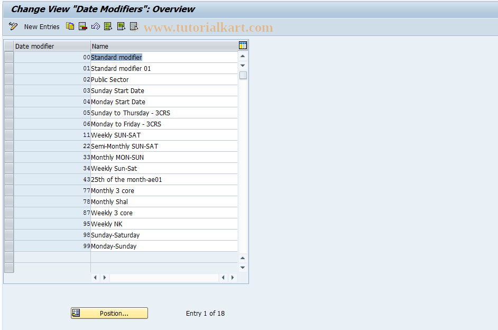Screen dimensions: 498x330
Task: Click the left arrow of the left horizontal scrollbar
Action: (95, 278)
